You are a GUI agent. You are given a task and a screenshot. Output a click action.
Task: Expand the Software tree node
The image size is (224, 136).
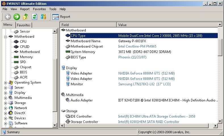click(x=5, y=124)
